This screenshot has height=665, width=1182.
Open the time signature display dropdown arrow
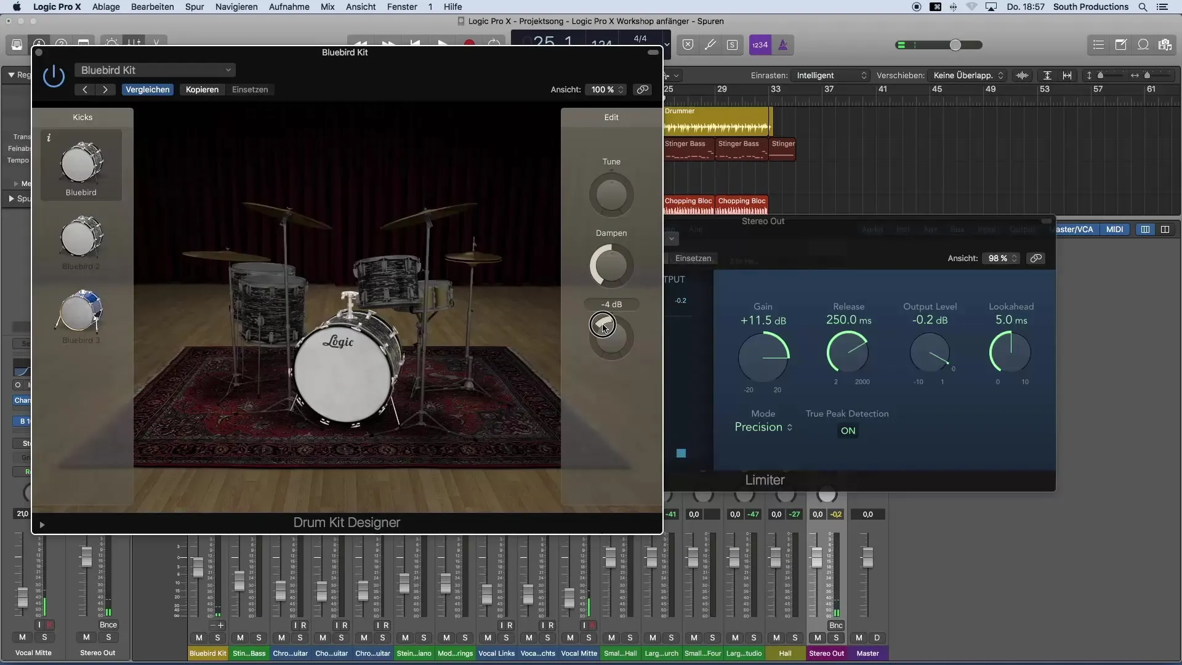pyautogui.click(x=667, y=45)
